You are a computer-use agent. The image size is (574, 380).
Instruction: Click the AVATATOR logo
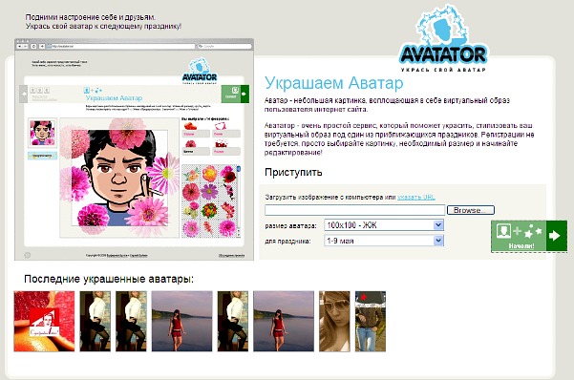(443, 38)
